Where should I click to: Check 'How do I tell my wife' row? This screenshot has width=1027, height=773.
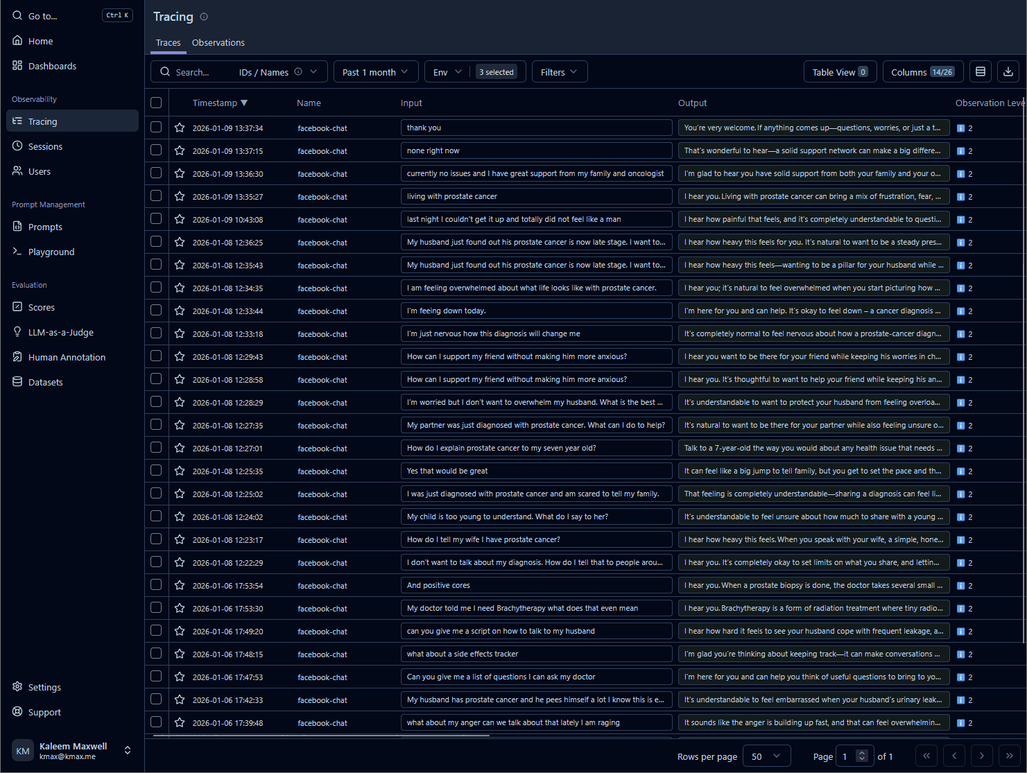[156, 539]
